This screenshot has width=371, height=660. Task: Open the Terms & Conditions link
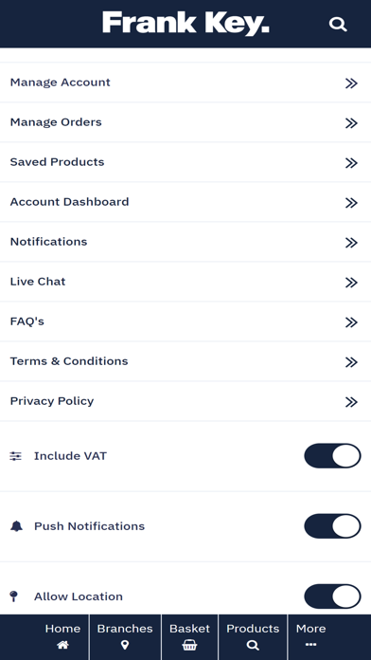coord(185,361)
